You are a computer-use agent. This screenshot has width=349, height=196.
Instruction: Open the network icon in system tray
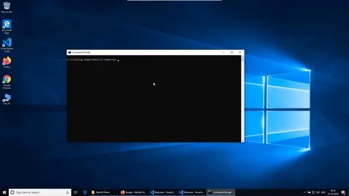[x=314, y=192]
